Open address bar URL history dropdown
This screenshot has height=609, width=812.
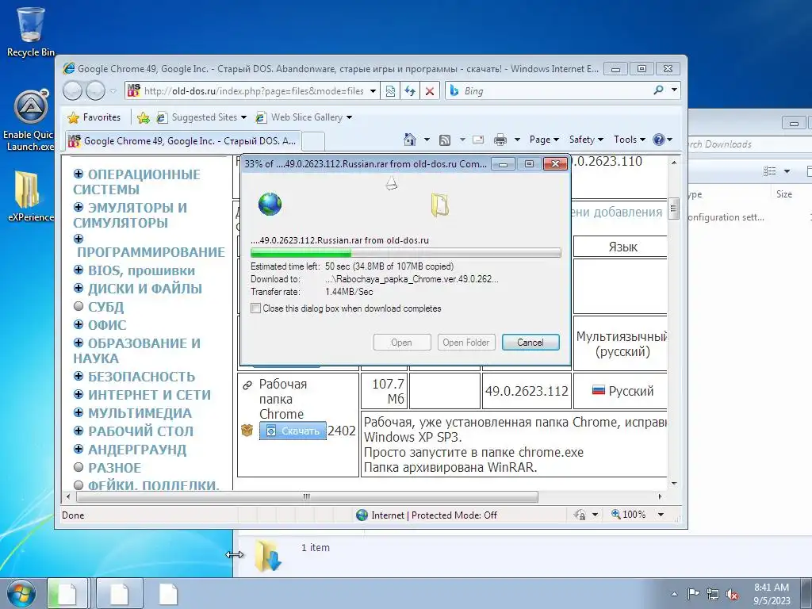(373, 91)
